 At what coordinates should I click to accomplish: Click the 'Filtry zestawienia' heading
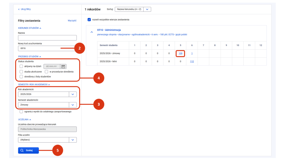click(29, 21)
